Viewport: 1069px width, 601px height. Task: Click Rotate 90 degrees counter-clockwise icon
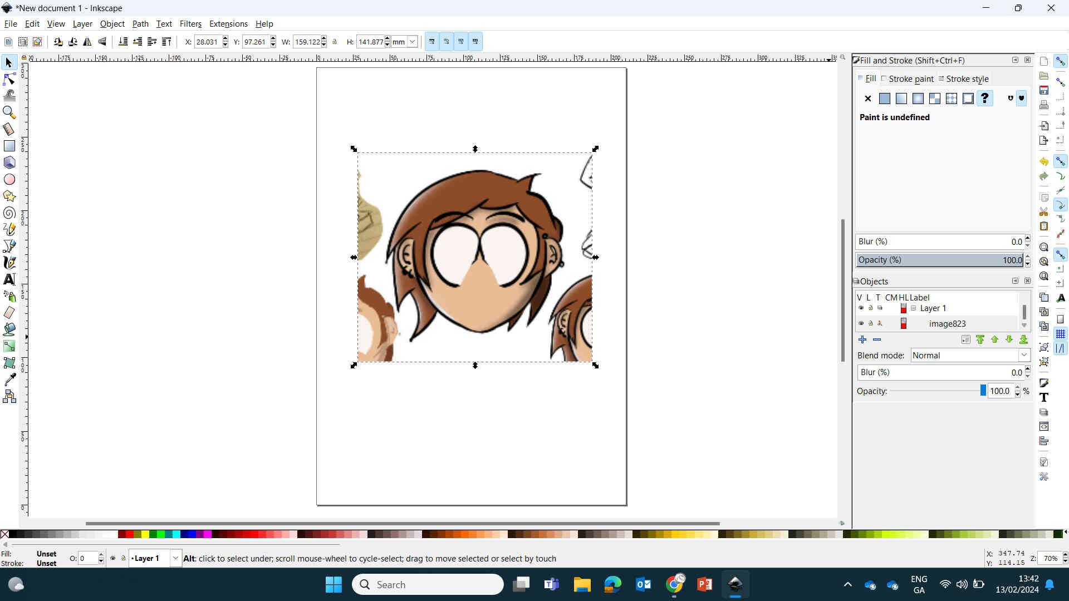pyautogui.click(x=58, y=42)
